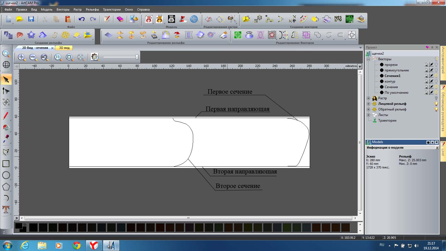Image resolution: width=446 pixels, height=251 pixels.
Task: Toggle visibility bulb of the прямоугольник layer
Action: 436,70
